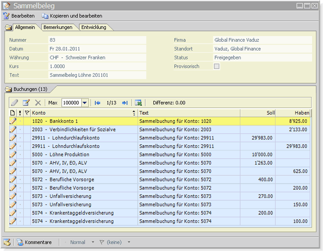Screen dimensions: 323x251
Task: Click the delete X icon in Buchungen toolbar
Action: click(x=38, y=102)
